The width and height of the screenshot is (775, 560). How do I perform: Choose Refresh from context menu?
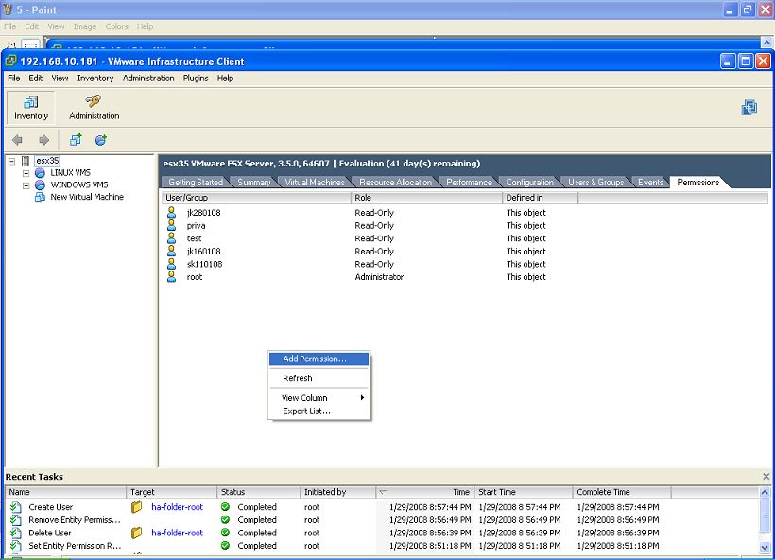tap(319, 378)
